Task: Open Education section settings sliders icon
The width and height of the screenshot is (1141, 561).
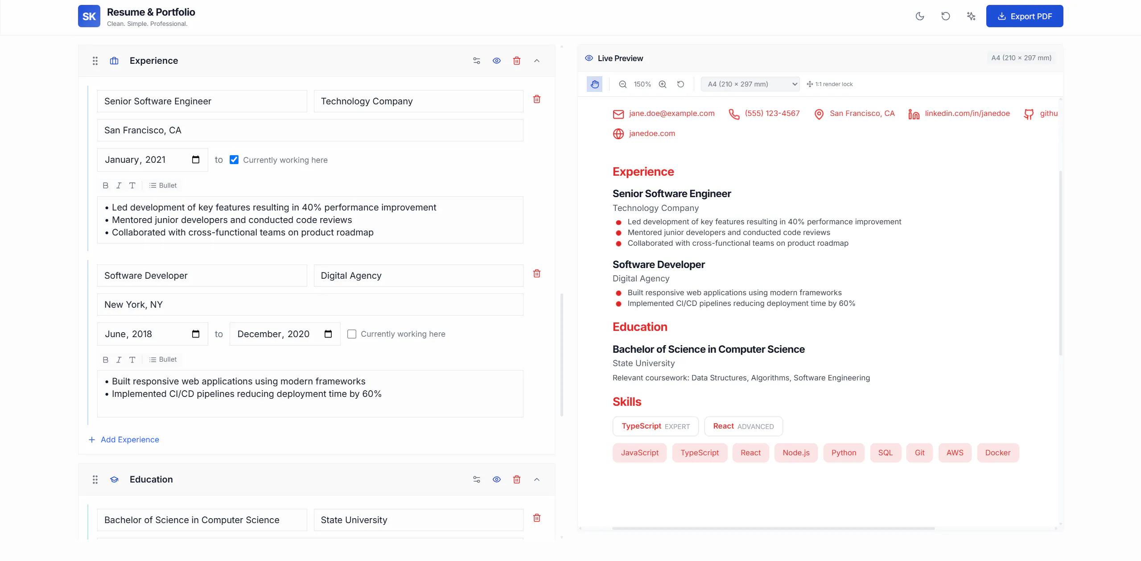Action: [477, 479]
